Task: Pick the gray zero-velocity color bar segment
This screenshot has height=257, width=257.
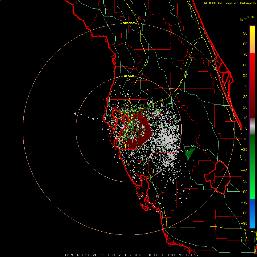Action: click(x=252, y=127)
